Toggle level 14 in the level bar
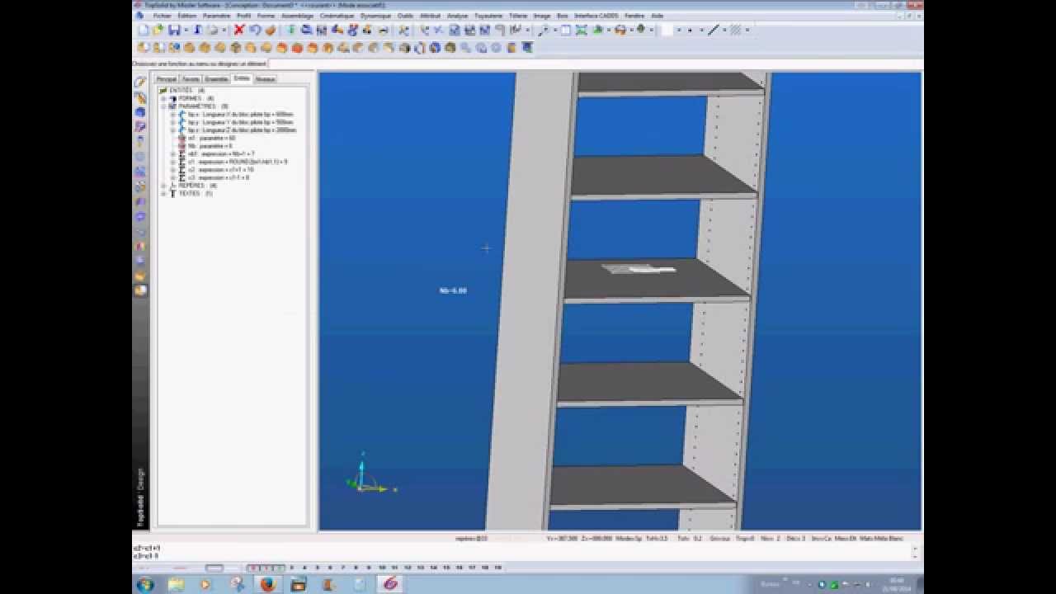The height and width of the screenshot is (594, 1056). tap(433, 568)
